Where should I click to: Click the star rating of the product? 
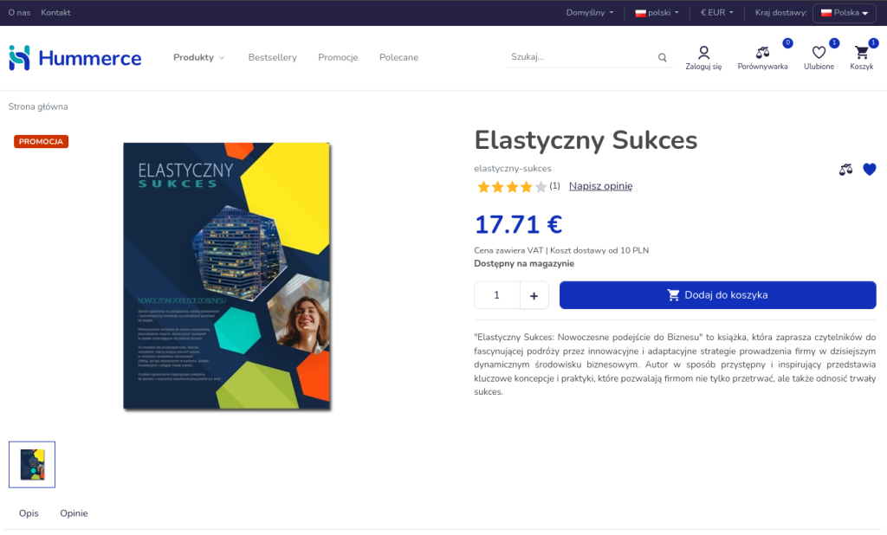pos(511,187)
